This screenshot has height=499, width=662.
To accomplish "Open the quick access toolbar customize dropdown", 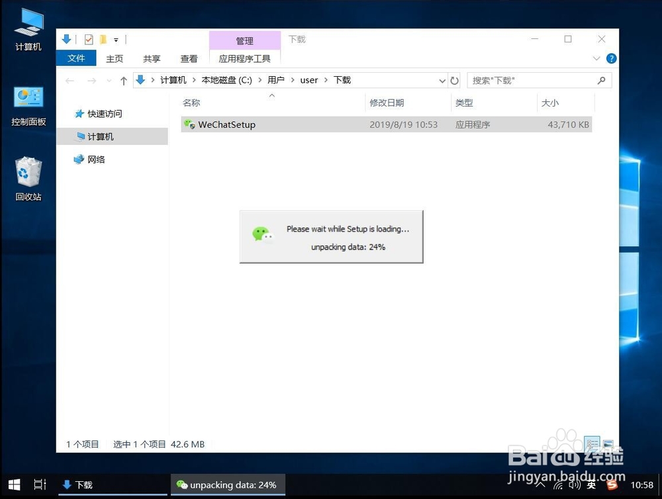I will click(116, 40).
